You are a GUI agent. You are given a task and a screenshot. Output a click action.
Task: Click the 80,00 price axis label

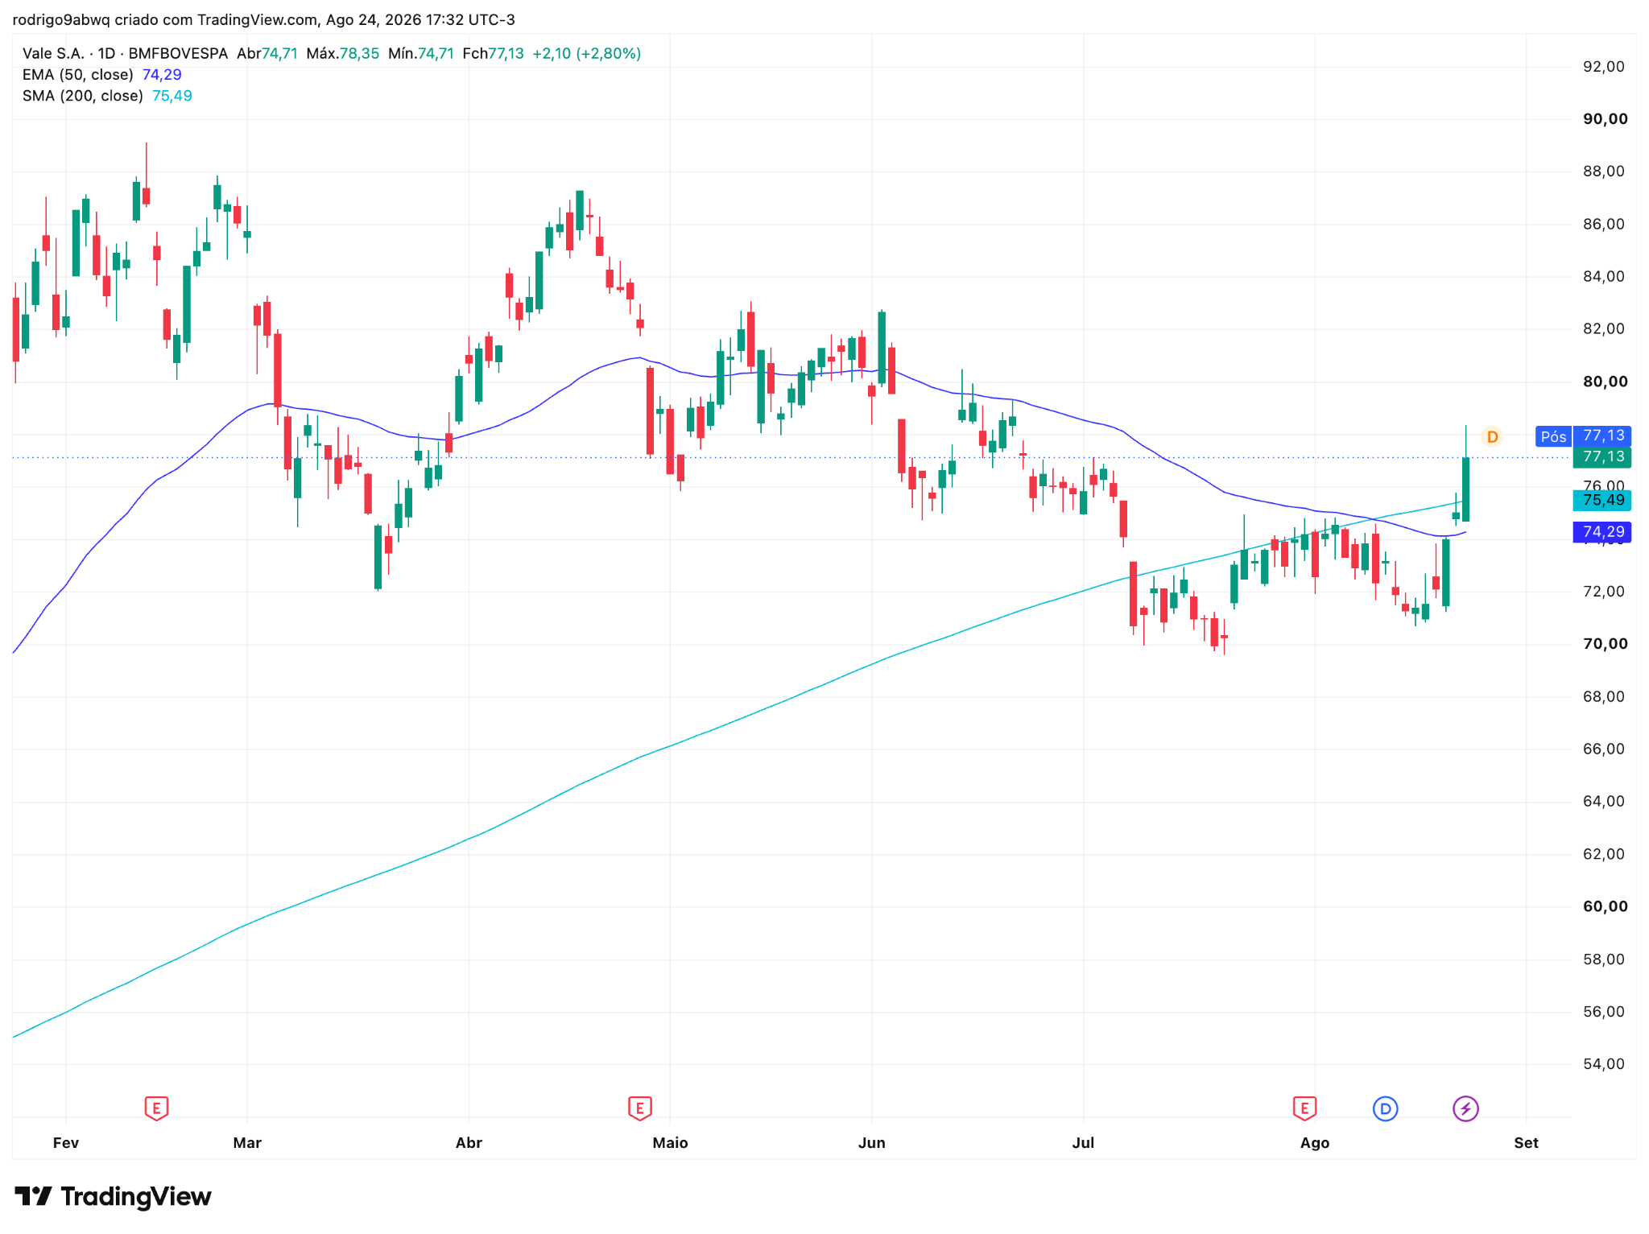pyautogui.click(x=1606, y=381)
